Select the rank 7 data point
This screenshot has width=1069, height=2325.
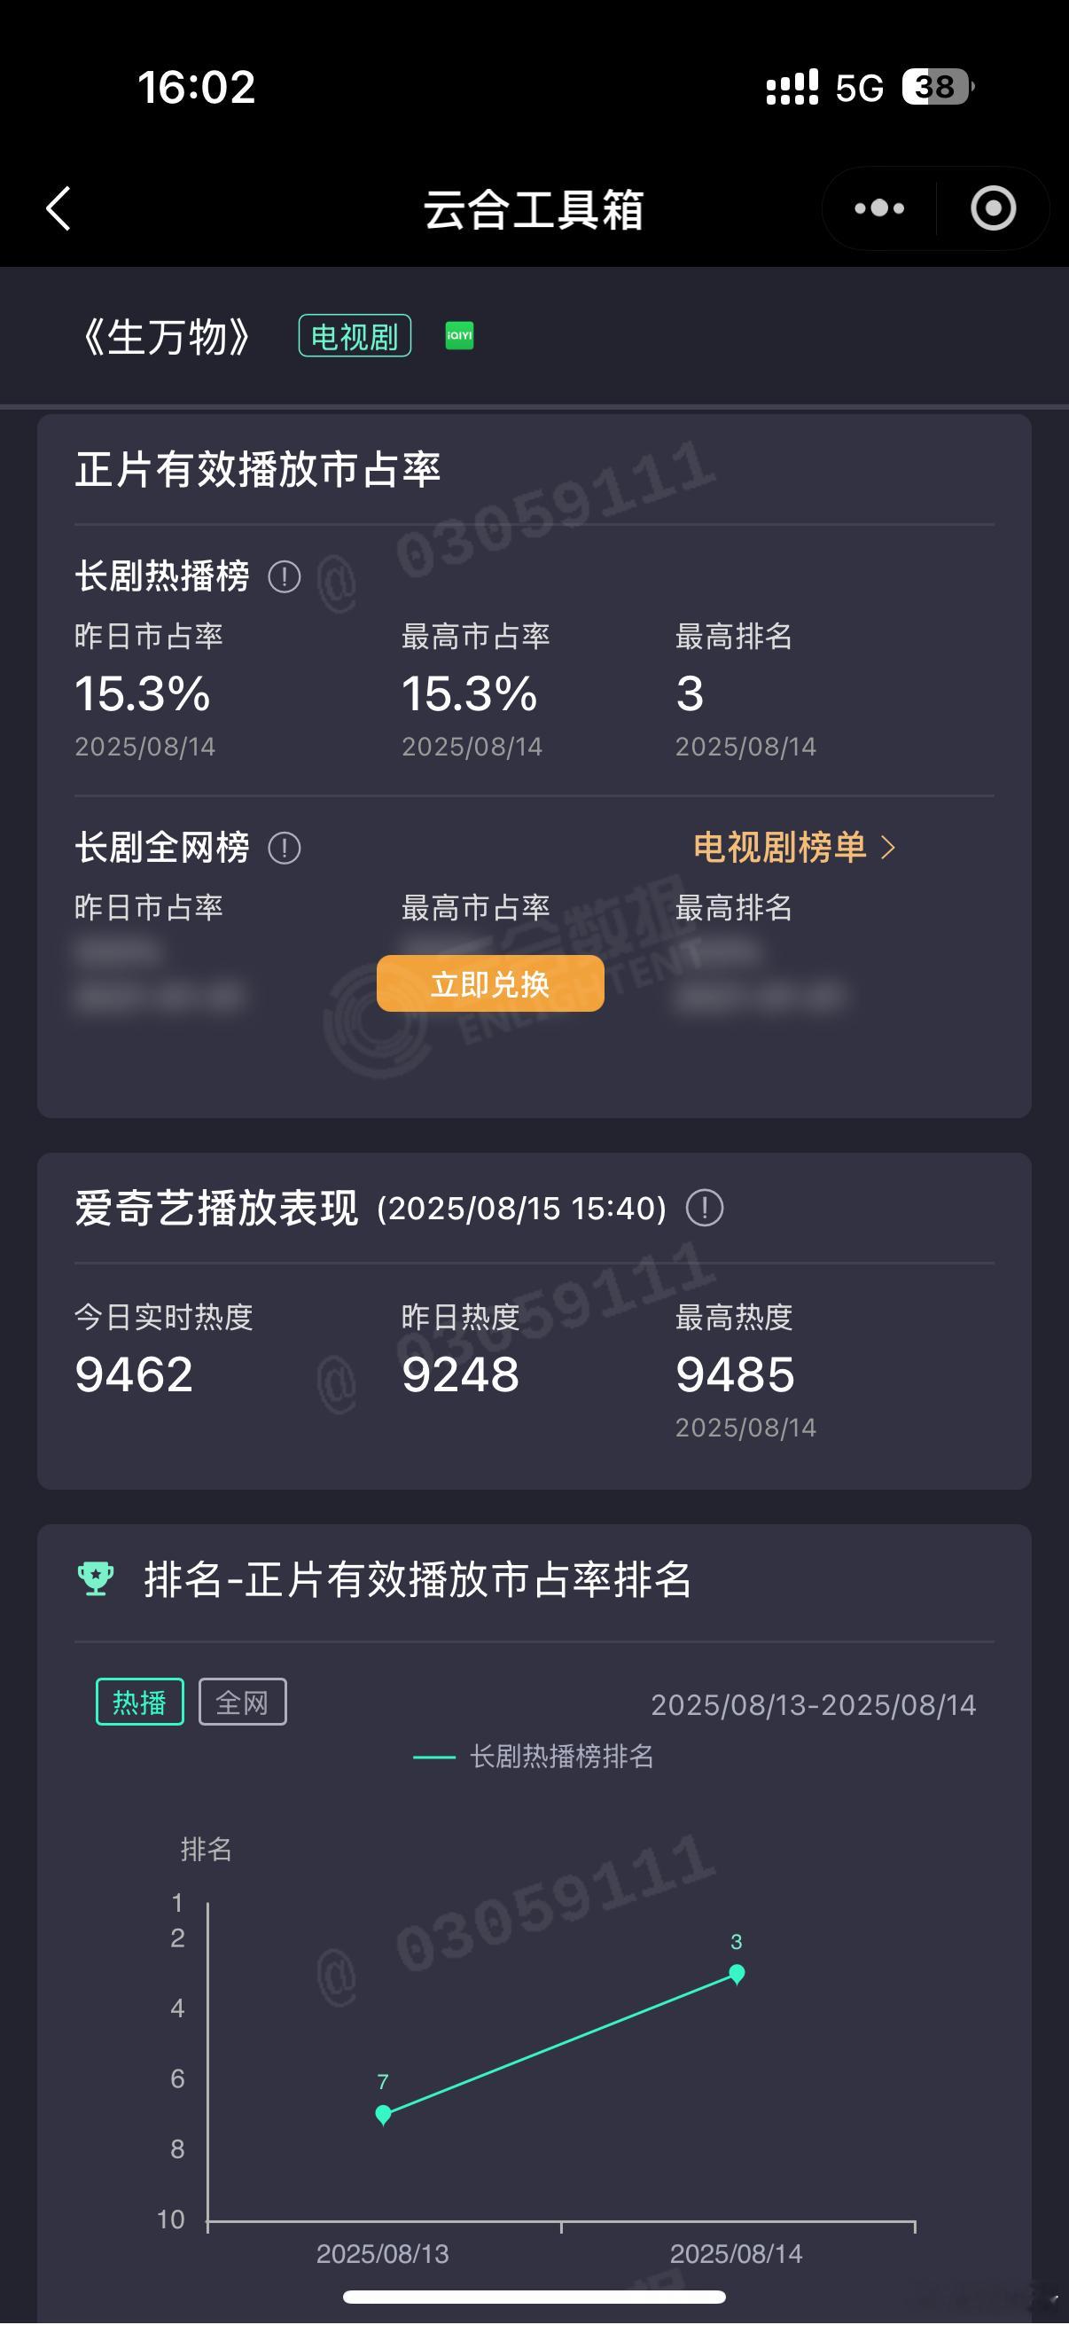[384, 2114]
